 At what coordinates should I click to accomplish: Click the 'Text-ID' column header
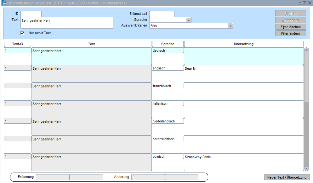coord(18,44)
